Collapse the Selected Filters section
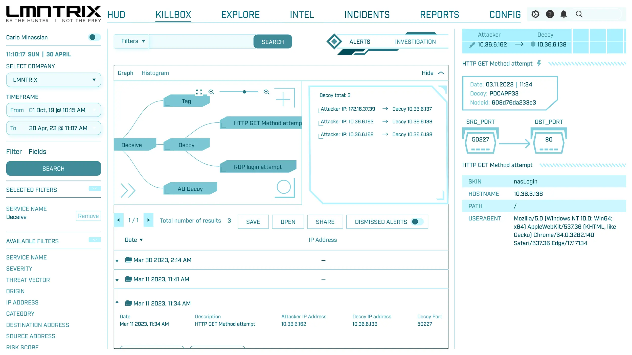632x355 pixels. (95, 189)
